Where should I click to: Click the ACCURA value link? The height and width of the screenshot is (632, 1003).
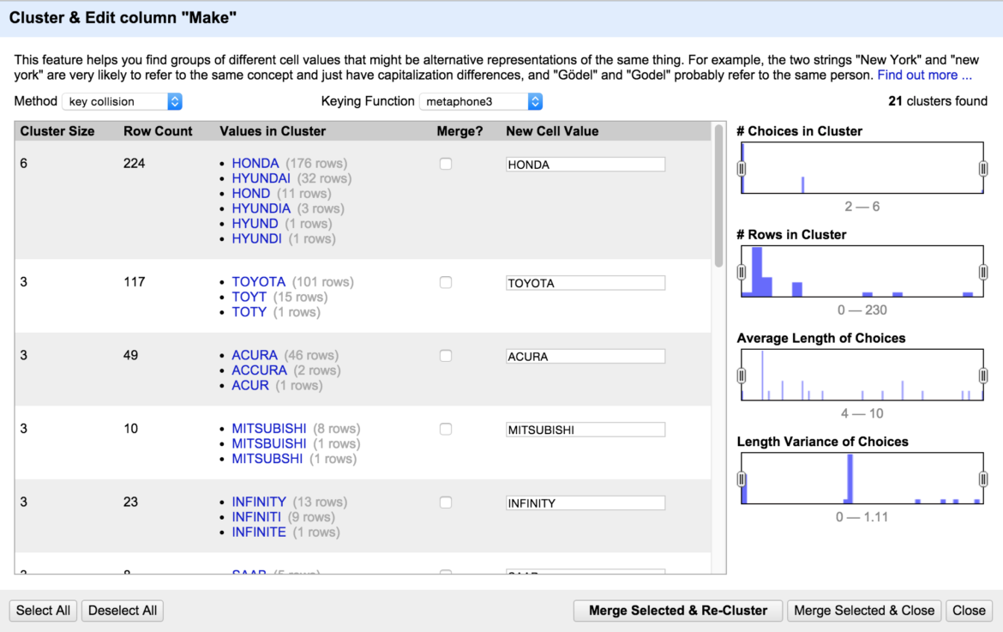pyautogui.click(x=259, y=370)
